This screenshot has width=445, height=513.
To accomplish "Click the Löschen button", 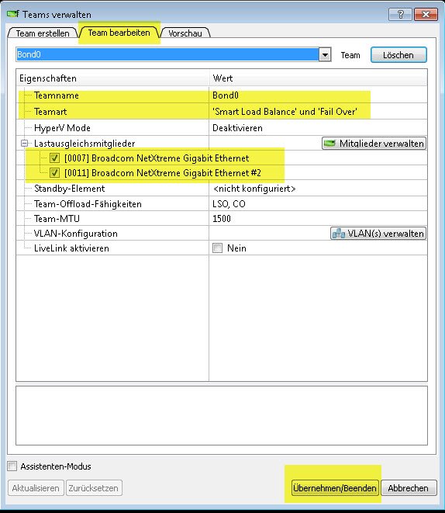I will tap(398, 55).
